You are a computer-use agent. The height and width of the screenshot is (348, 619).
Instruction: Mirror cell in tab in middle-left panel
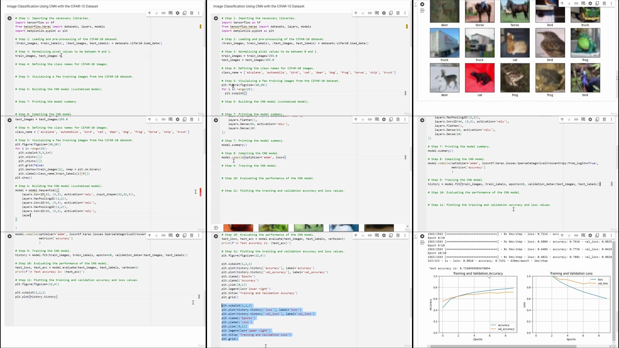click(x=185, y=119)
